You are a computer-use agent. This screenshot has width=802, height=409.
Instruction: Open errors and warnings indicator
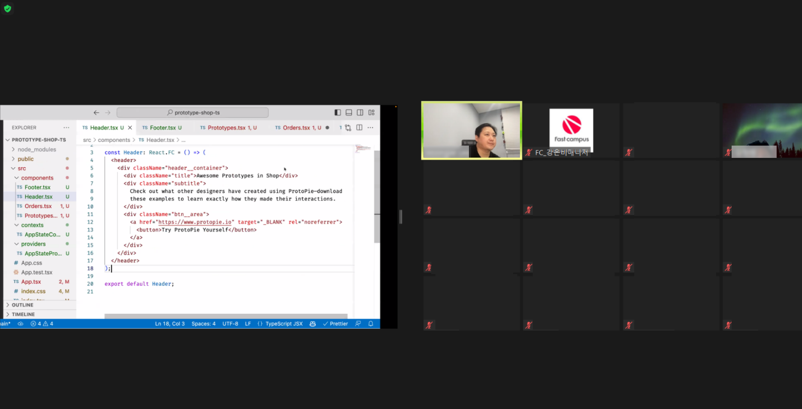click(42, 324)
